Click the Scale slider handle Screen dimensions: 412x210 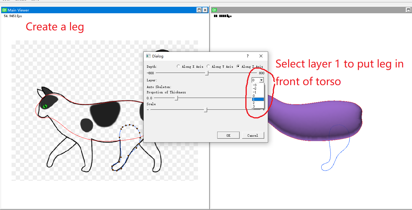[206, 110]
